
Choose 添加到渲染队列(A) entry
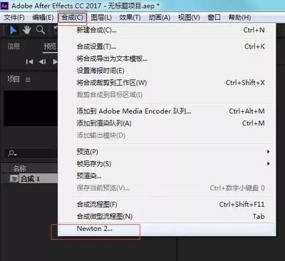[167, 123]
